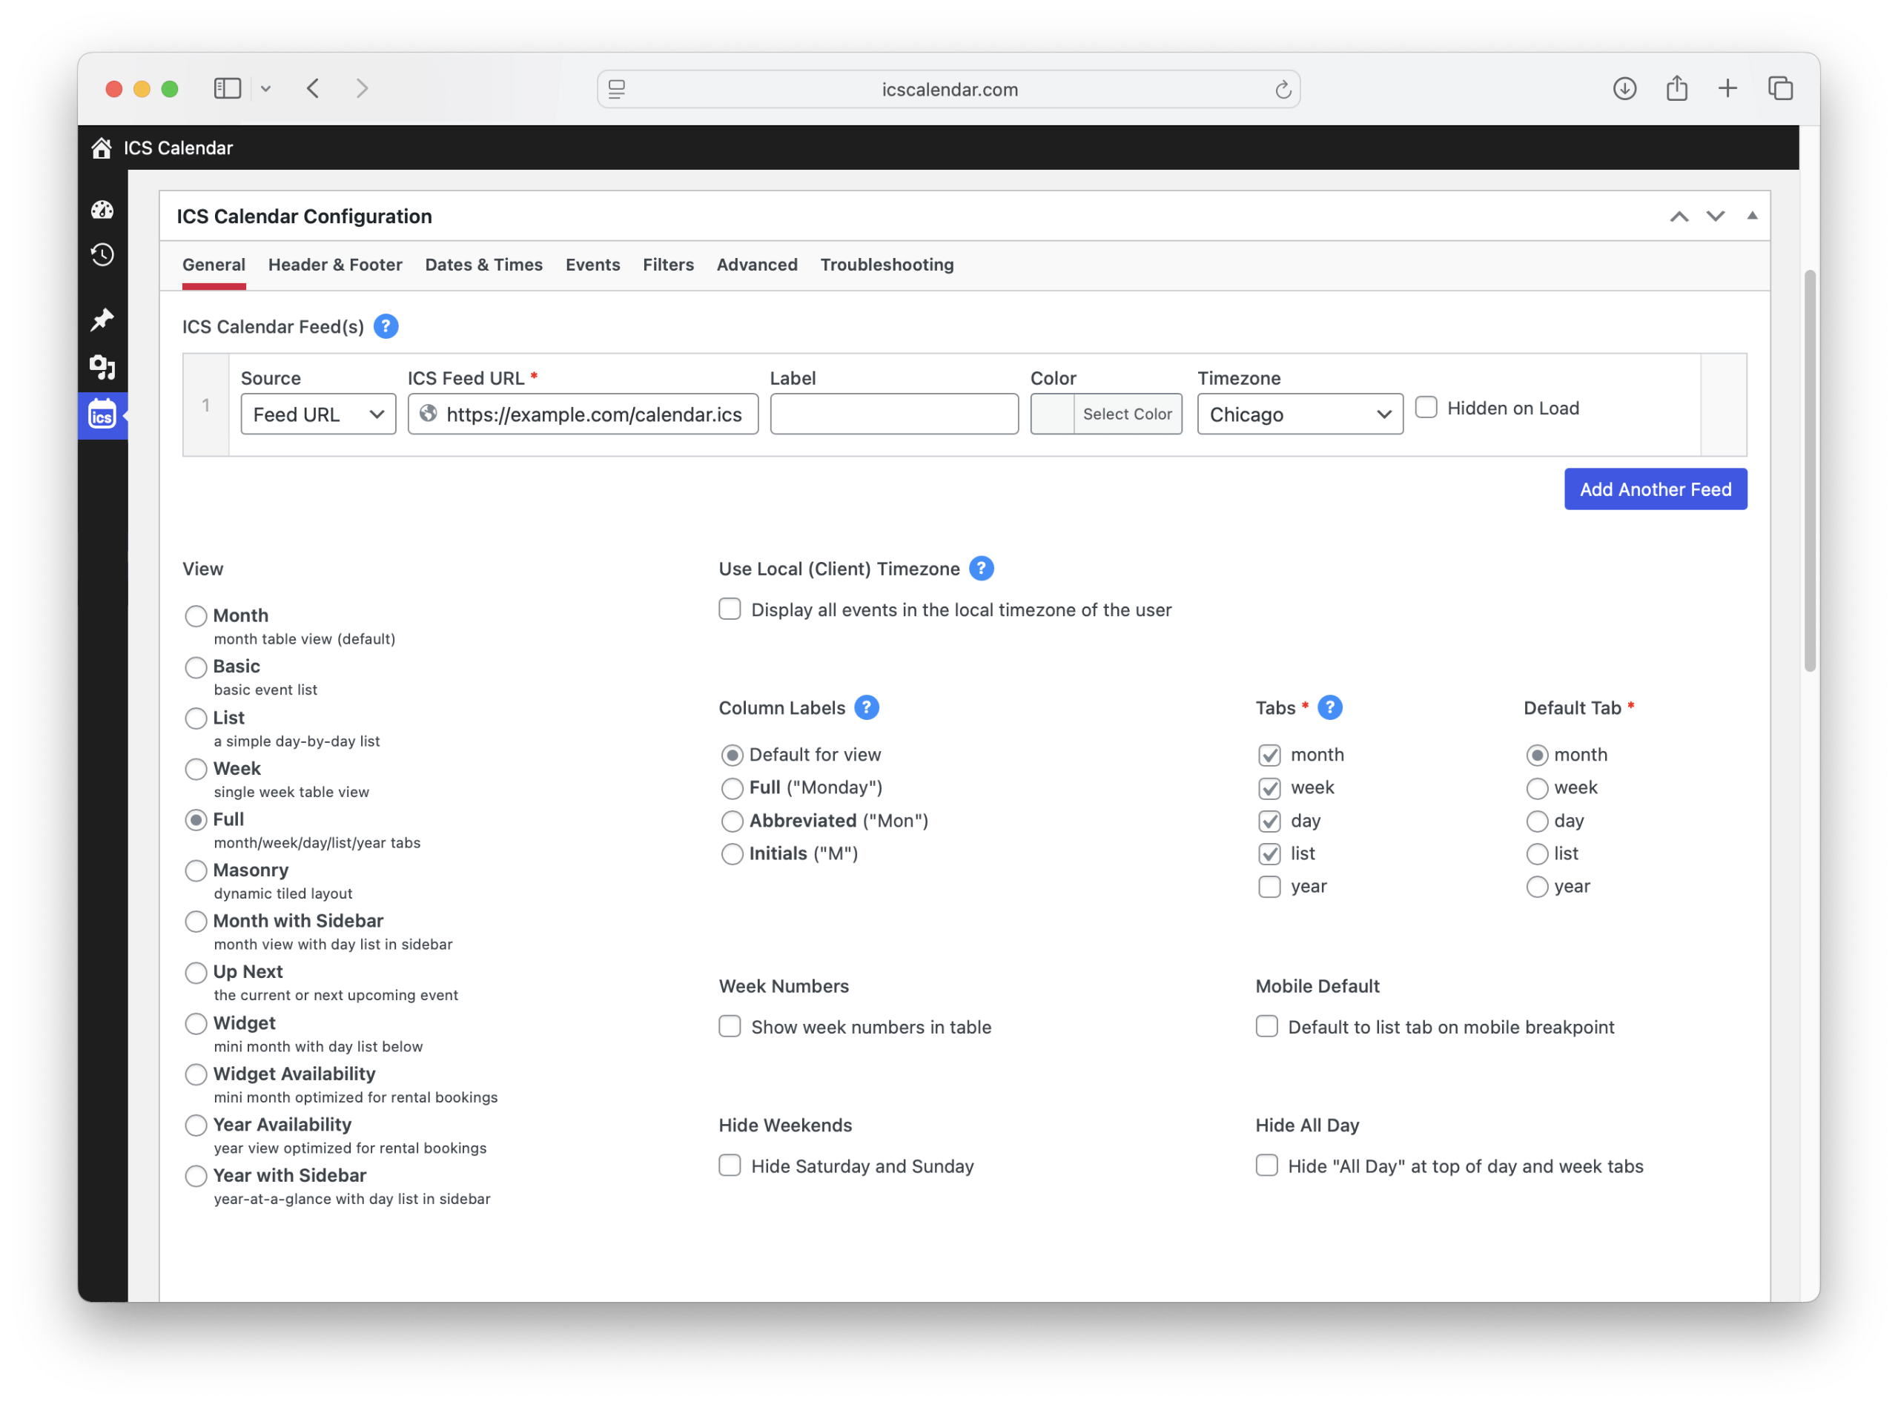Select the Month view radio button
The width and height of the screenshot is (1898, 1405).
pos(196,615)
